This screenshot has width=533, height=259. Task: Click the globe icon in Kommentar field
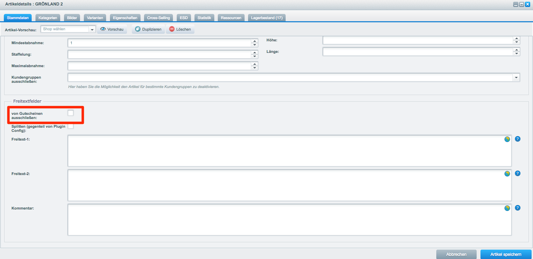click(507, 208)
